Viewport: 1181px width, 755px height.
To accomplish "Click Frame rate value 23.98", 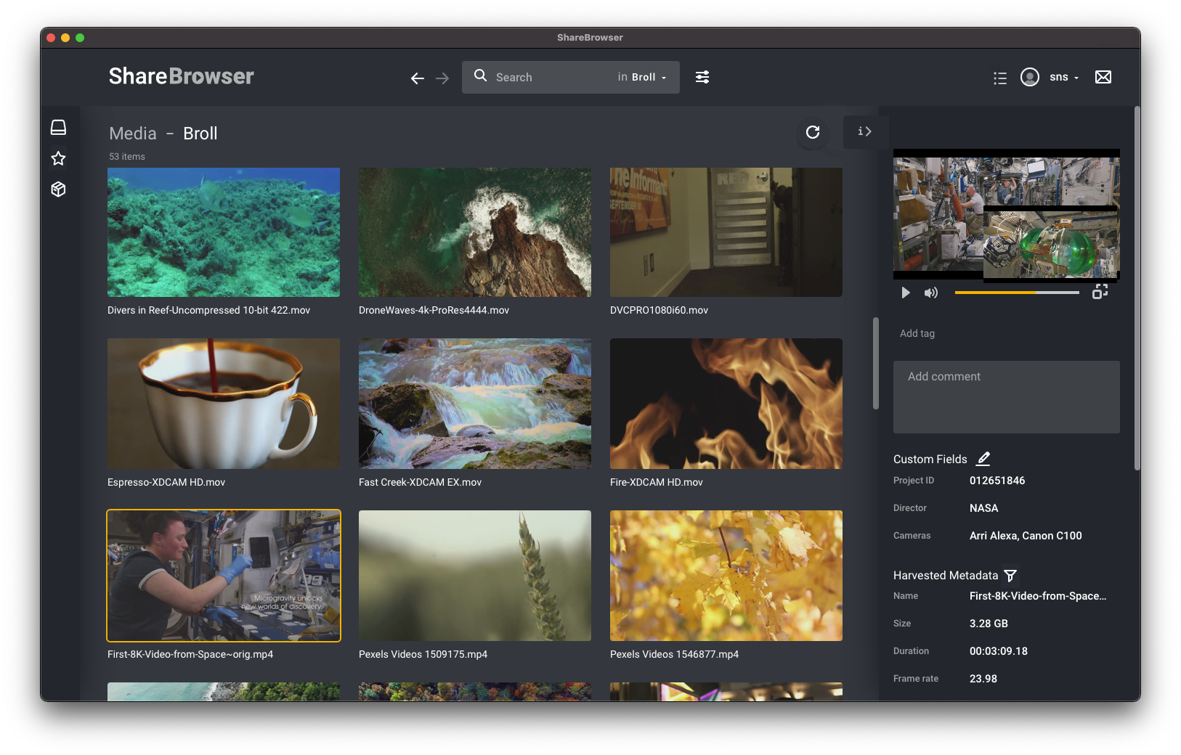I will [983, 679].
